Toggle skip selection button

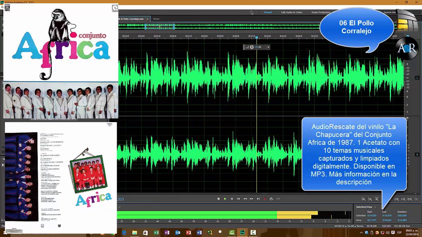pyautogui.click(x=278, y=199)
